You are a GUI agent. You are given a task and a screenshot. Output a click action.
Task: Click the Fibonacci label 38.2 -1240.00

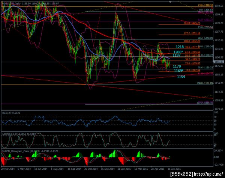click(205, 38)
